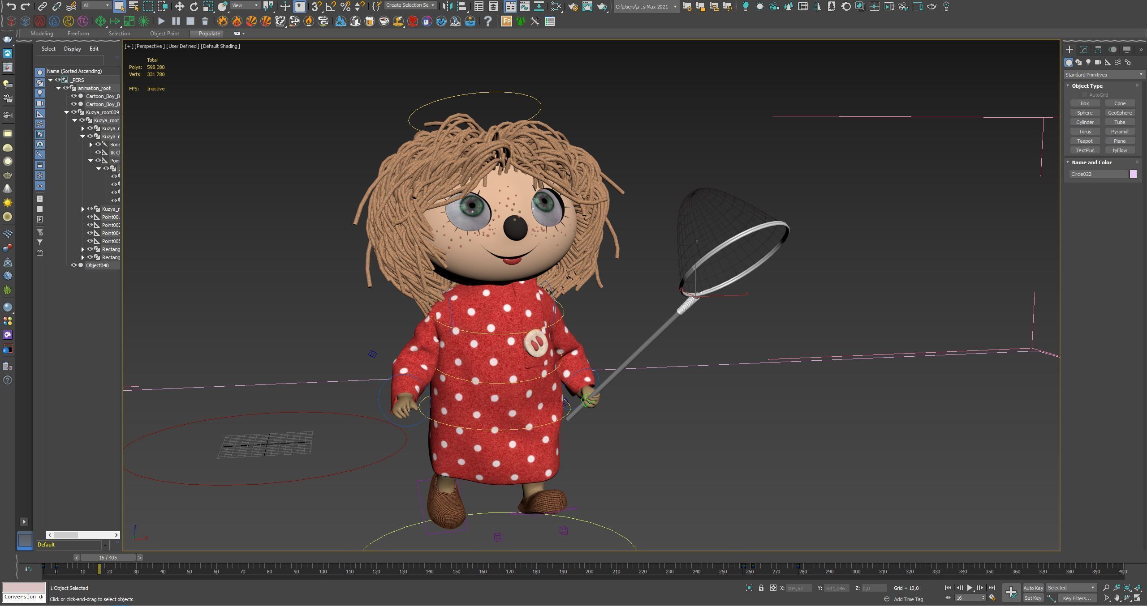This screenshot has width=1147, height=606.
Task: Open the project path dropdown
Action: [x=646, y=6]
